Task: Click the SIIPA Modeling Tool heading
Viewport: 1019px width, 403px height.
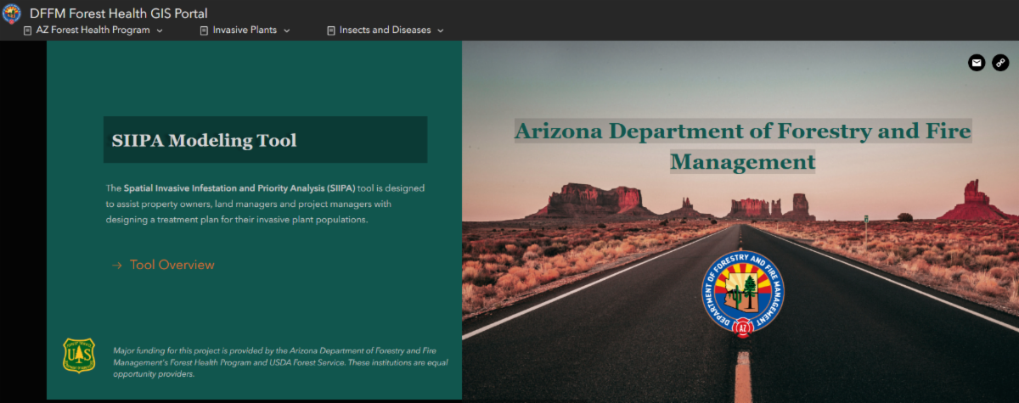Action: [x=205, y=140]
